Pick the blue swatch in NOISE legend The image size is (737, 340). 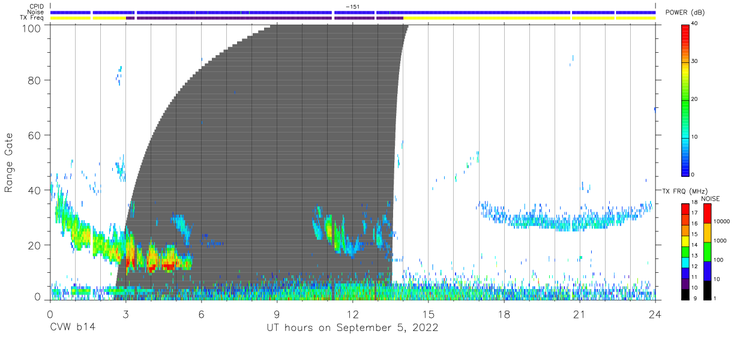[x=707, y=271]
